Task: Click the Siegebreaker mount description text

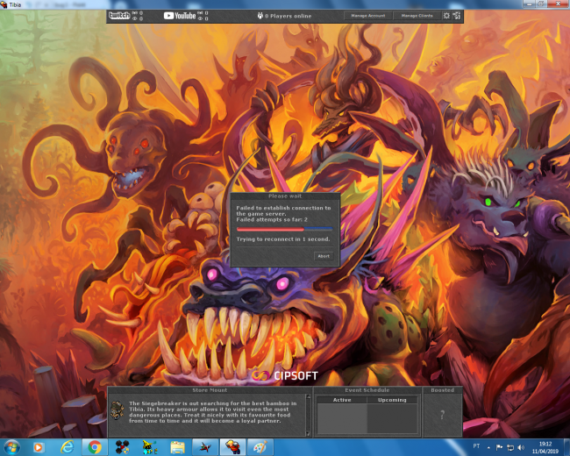Action: tap(213, 412)
